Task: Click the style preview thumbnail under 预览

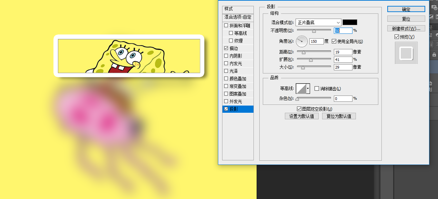Action: (x=406, y=53)
